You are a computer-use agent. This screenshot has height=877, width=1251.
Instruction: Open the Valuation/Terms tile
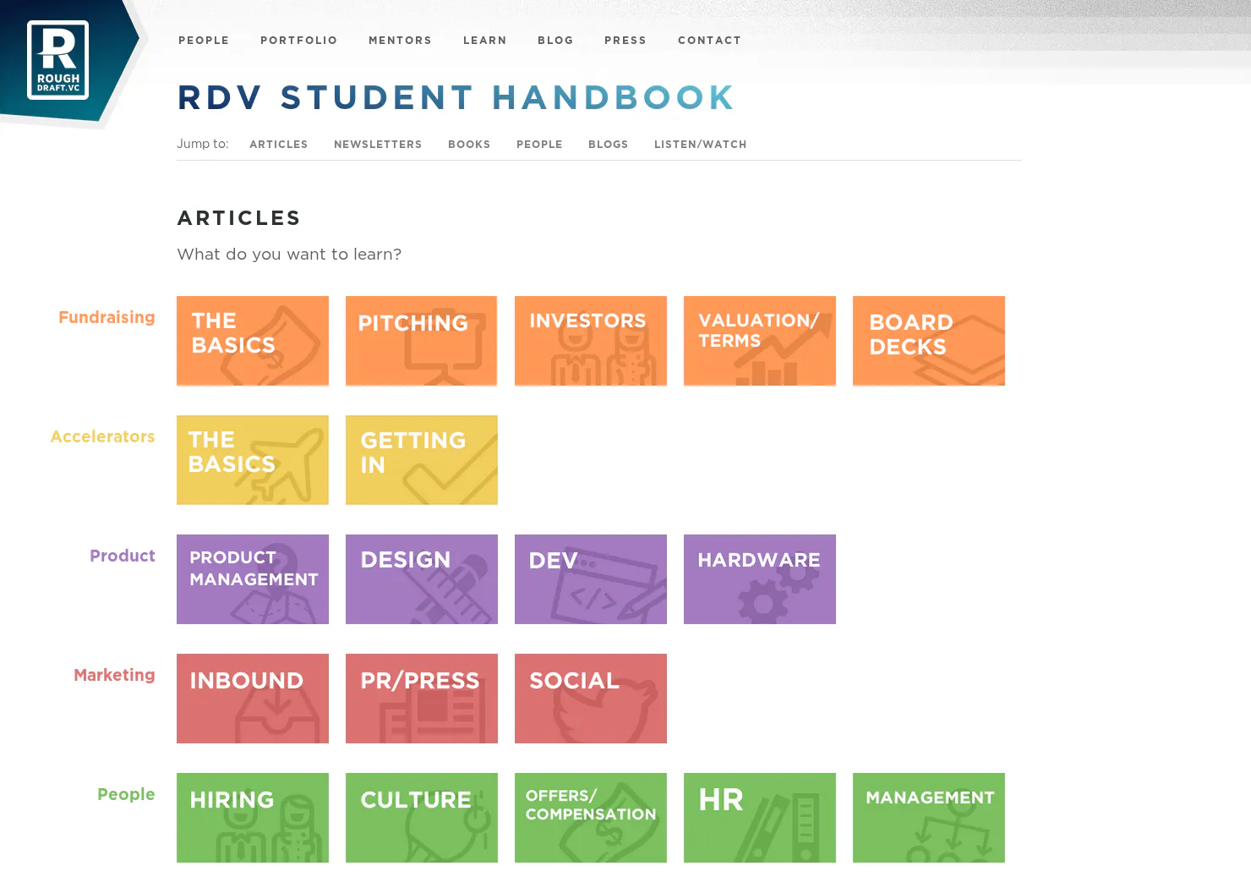[760, 341]
